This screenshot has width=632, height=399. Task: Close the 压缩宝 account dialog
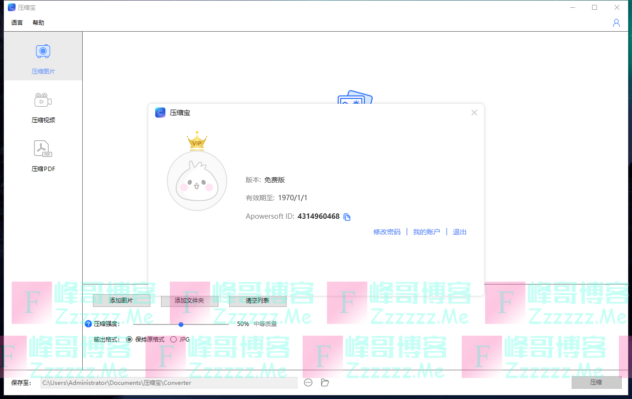coord(474,113)
